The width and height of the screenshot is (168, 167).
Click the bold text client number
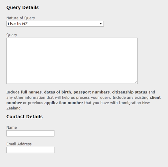coord(155,98)
